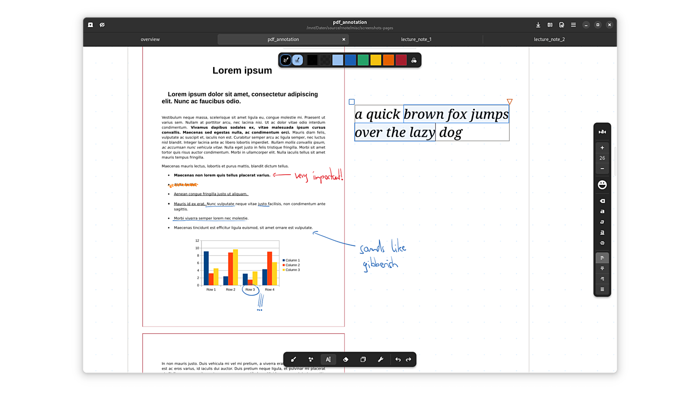This screenshot has height=394, width=700.
Task: Switch to stroke color mode
Action: [x=286, y=60]
